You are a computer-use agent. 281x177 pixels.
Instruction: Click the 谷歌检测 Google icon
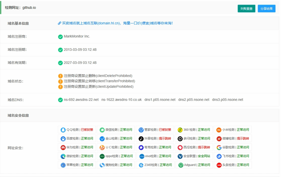tap(219, 147)
